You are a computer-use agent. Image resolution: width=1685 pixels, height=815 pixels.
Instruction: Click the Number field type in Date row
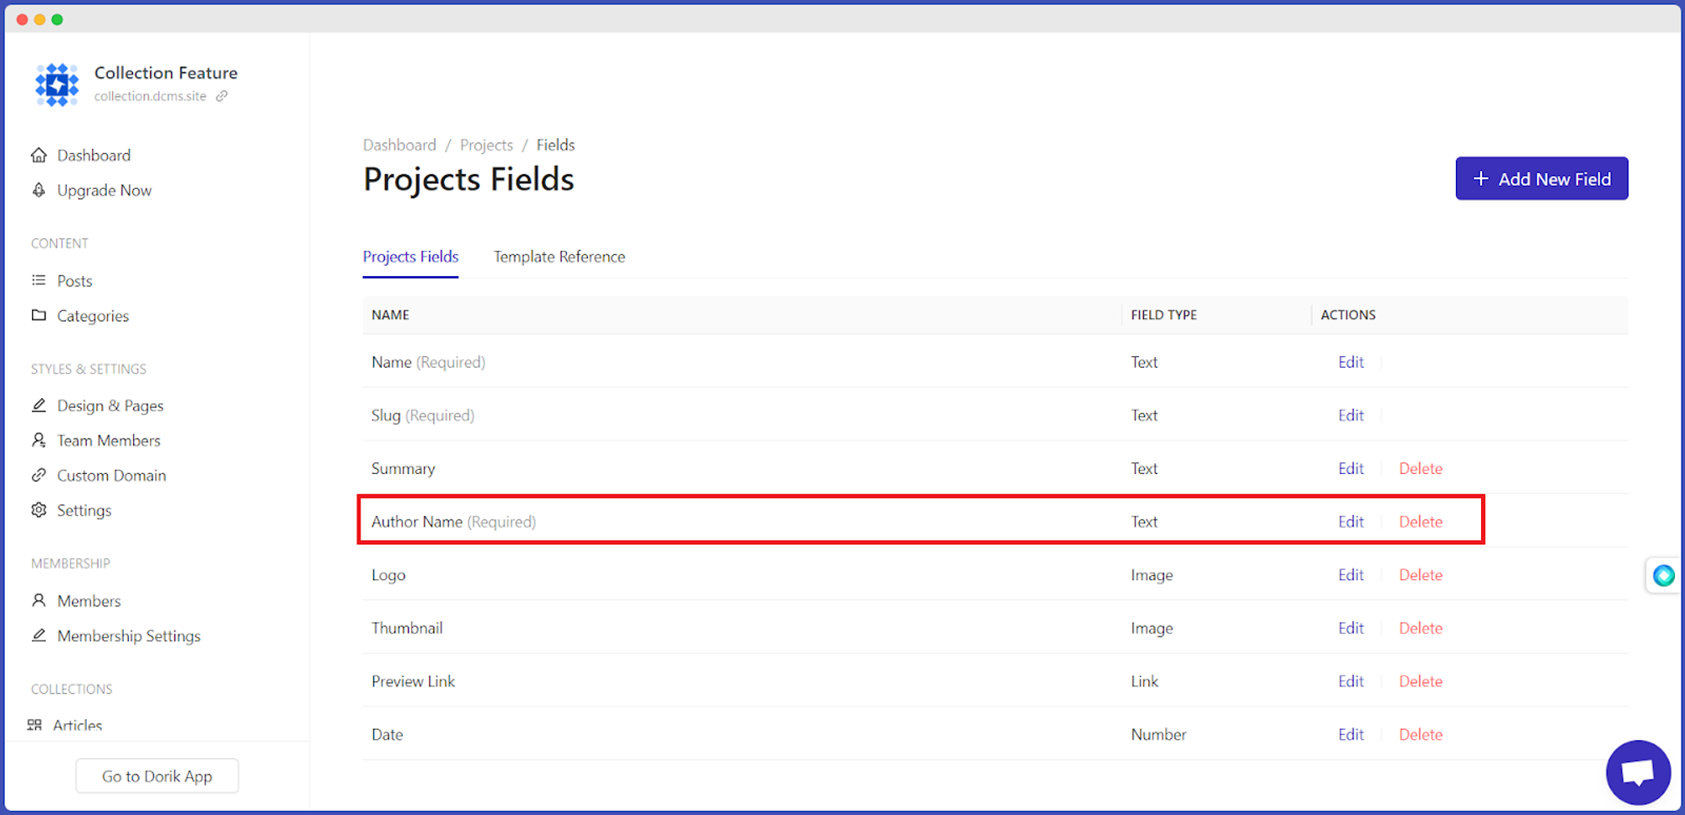point(1158,734)
